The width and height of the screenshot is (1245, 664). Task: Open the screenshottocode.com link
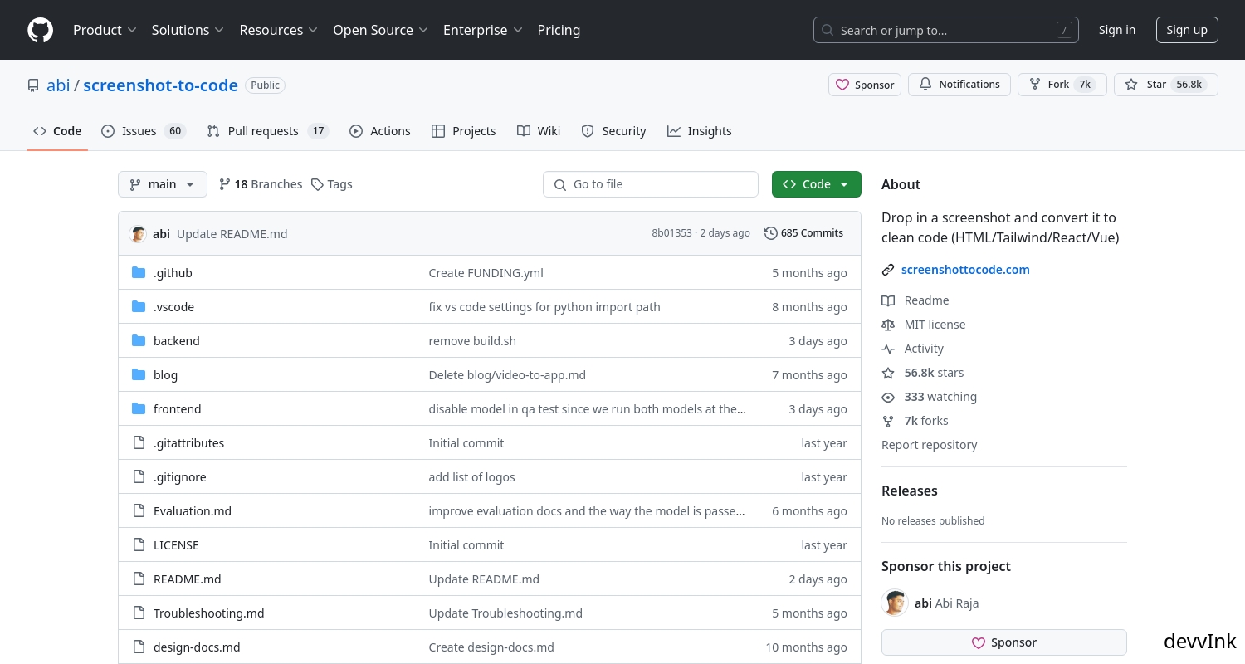pos(965,270)
